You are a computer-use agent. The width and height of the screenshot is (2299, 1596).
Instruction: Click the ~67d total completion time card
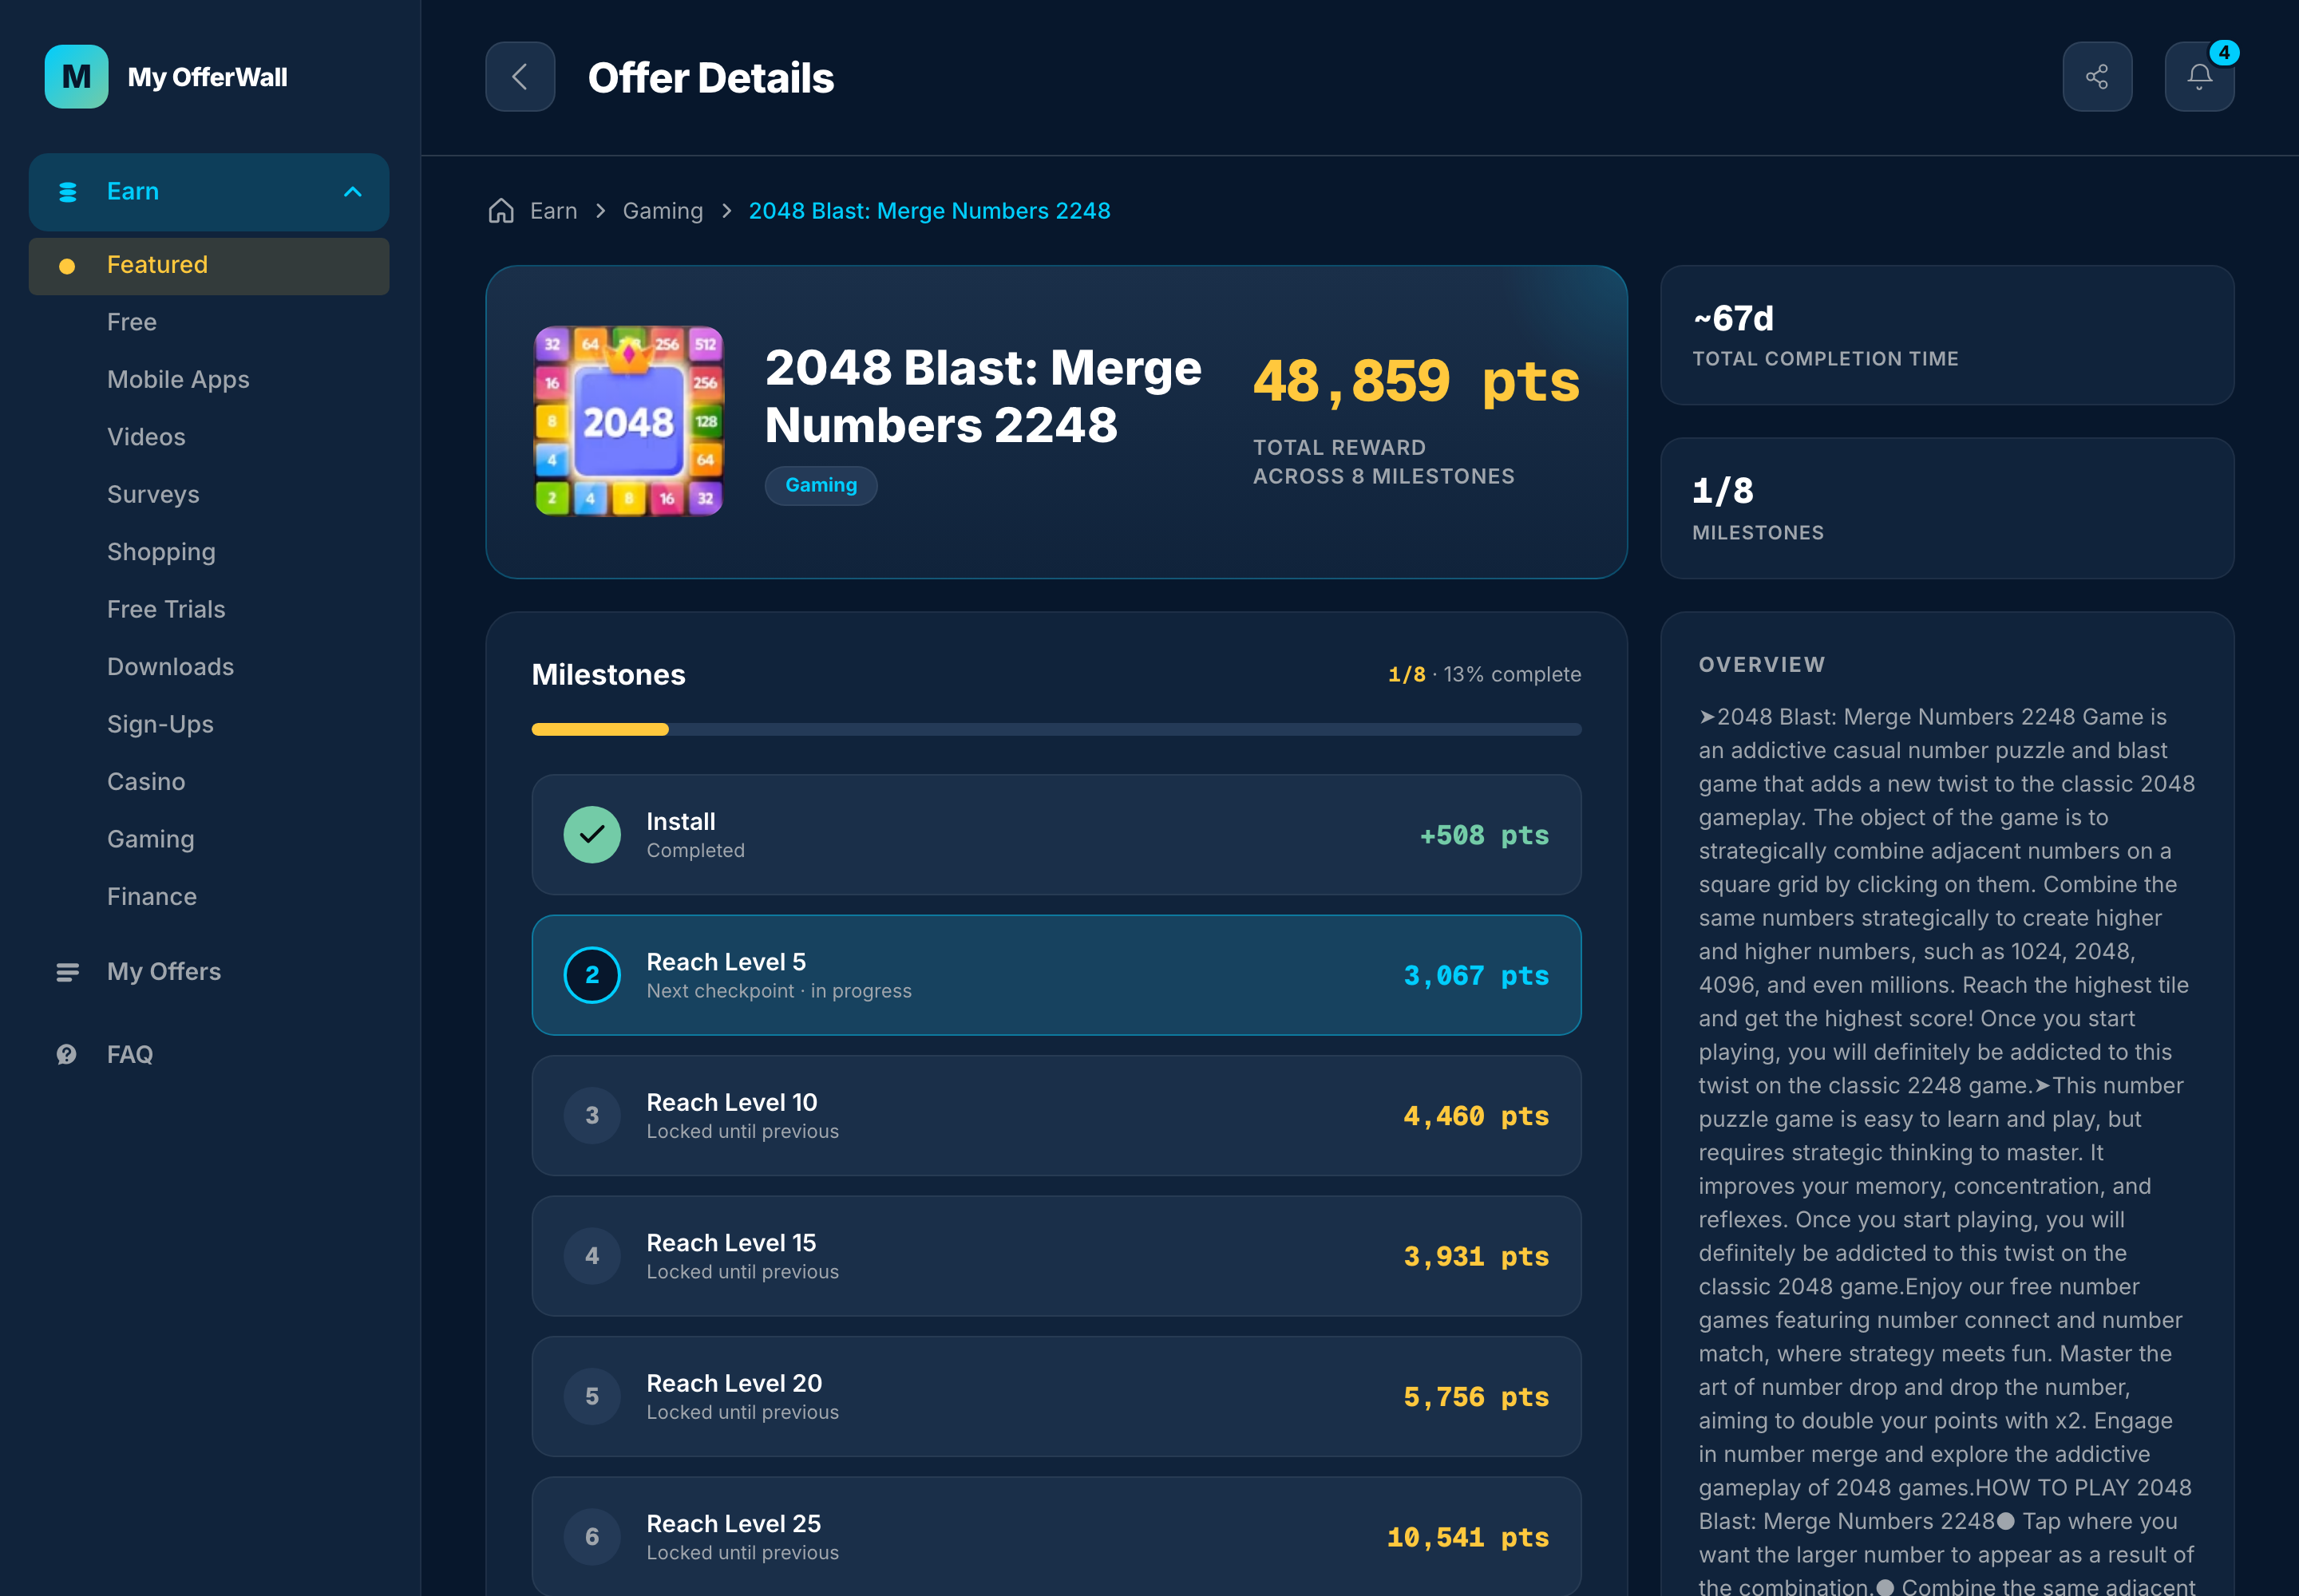click(1947, 335)
